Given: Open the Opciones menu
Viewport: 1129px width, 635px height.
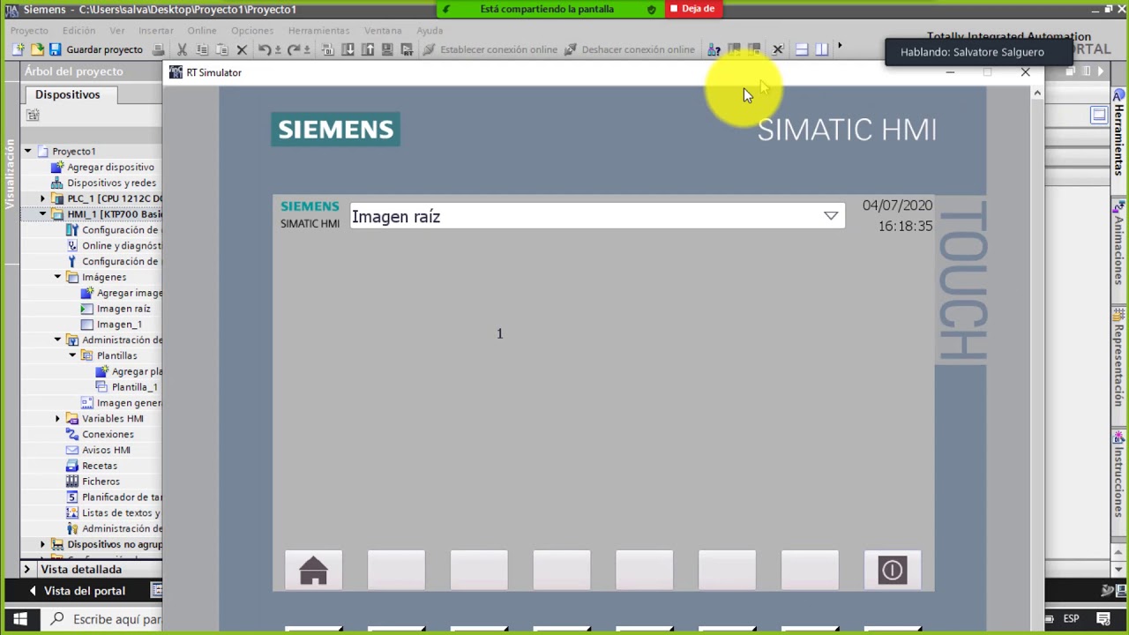Looking at the screenshot, I should 252,30.
